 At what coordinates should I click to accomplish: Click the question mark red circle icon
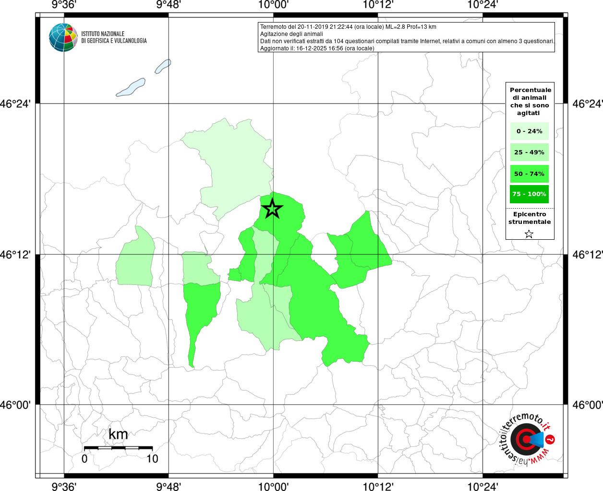551,439
